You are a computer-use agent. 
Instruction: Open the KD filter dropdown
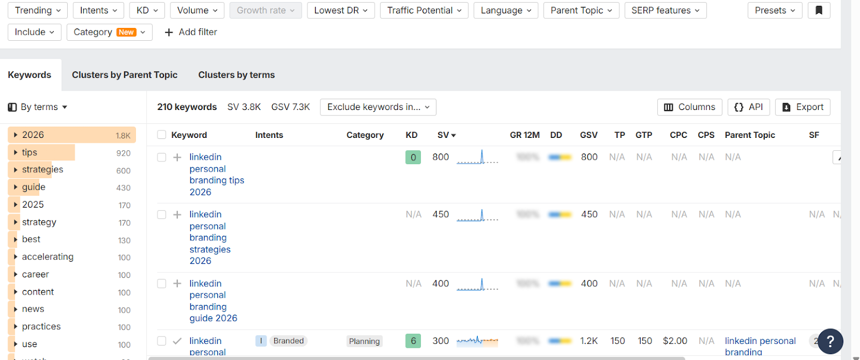click(147, 10)
